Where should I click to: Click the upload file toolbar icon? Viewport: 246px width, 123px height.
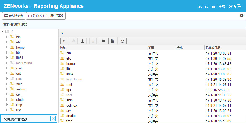tap(83, 41)
